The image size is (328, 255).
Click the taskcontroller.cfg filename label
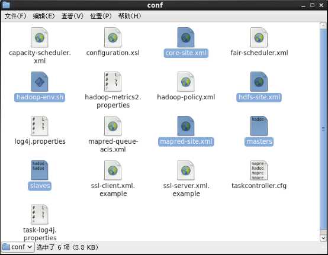(259, 186)
